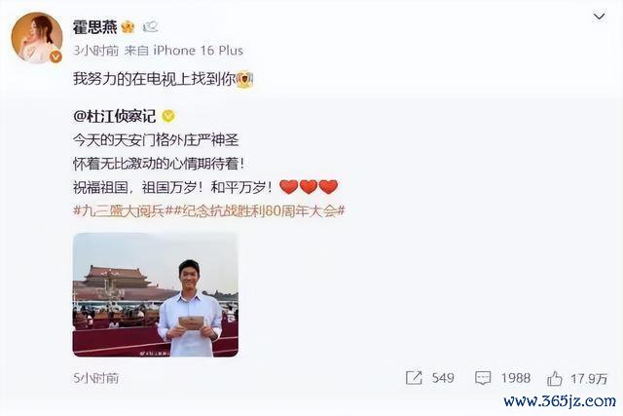Click the emoji after 找到你
The width and height of the screenshot is (623, 416).
244,79
